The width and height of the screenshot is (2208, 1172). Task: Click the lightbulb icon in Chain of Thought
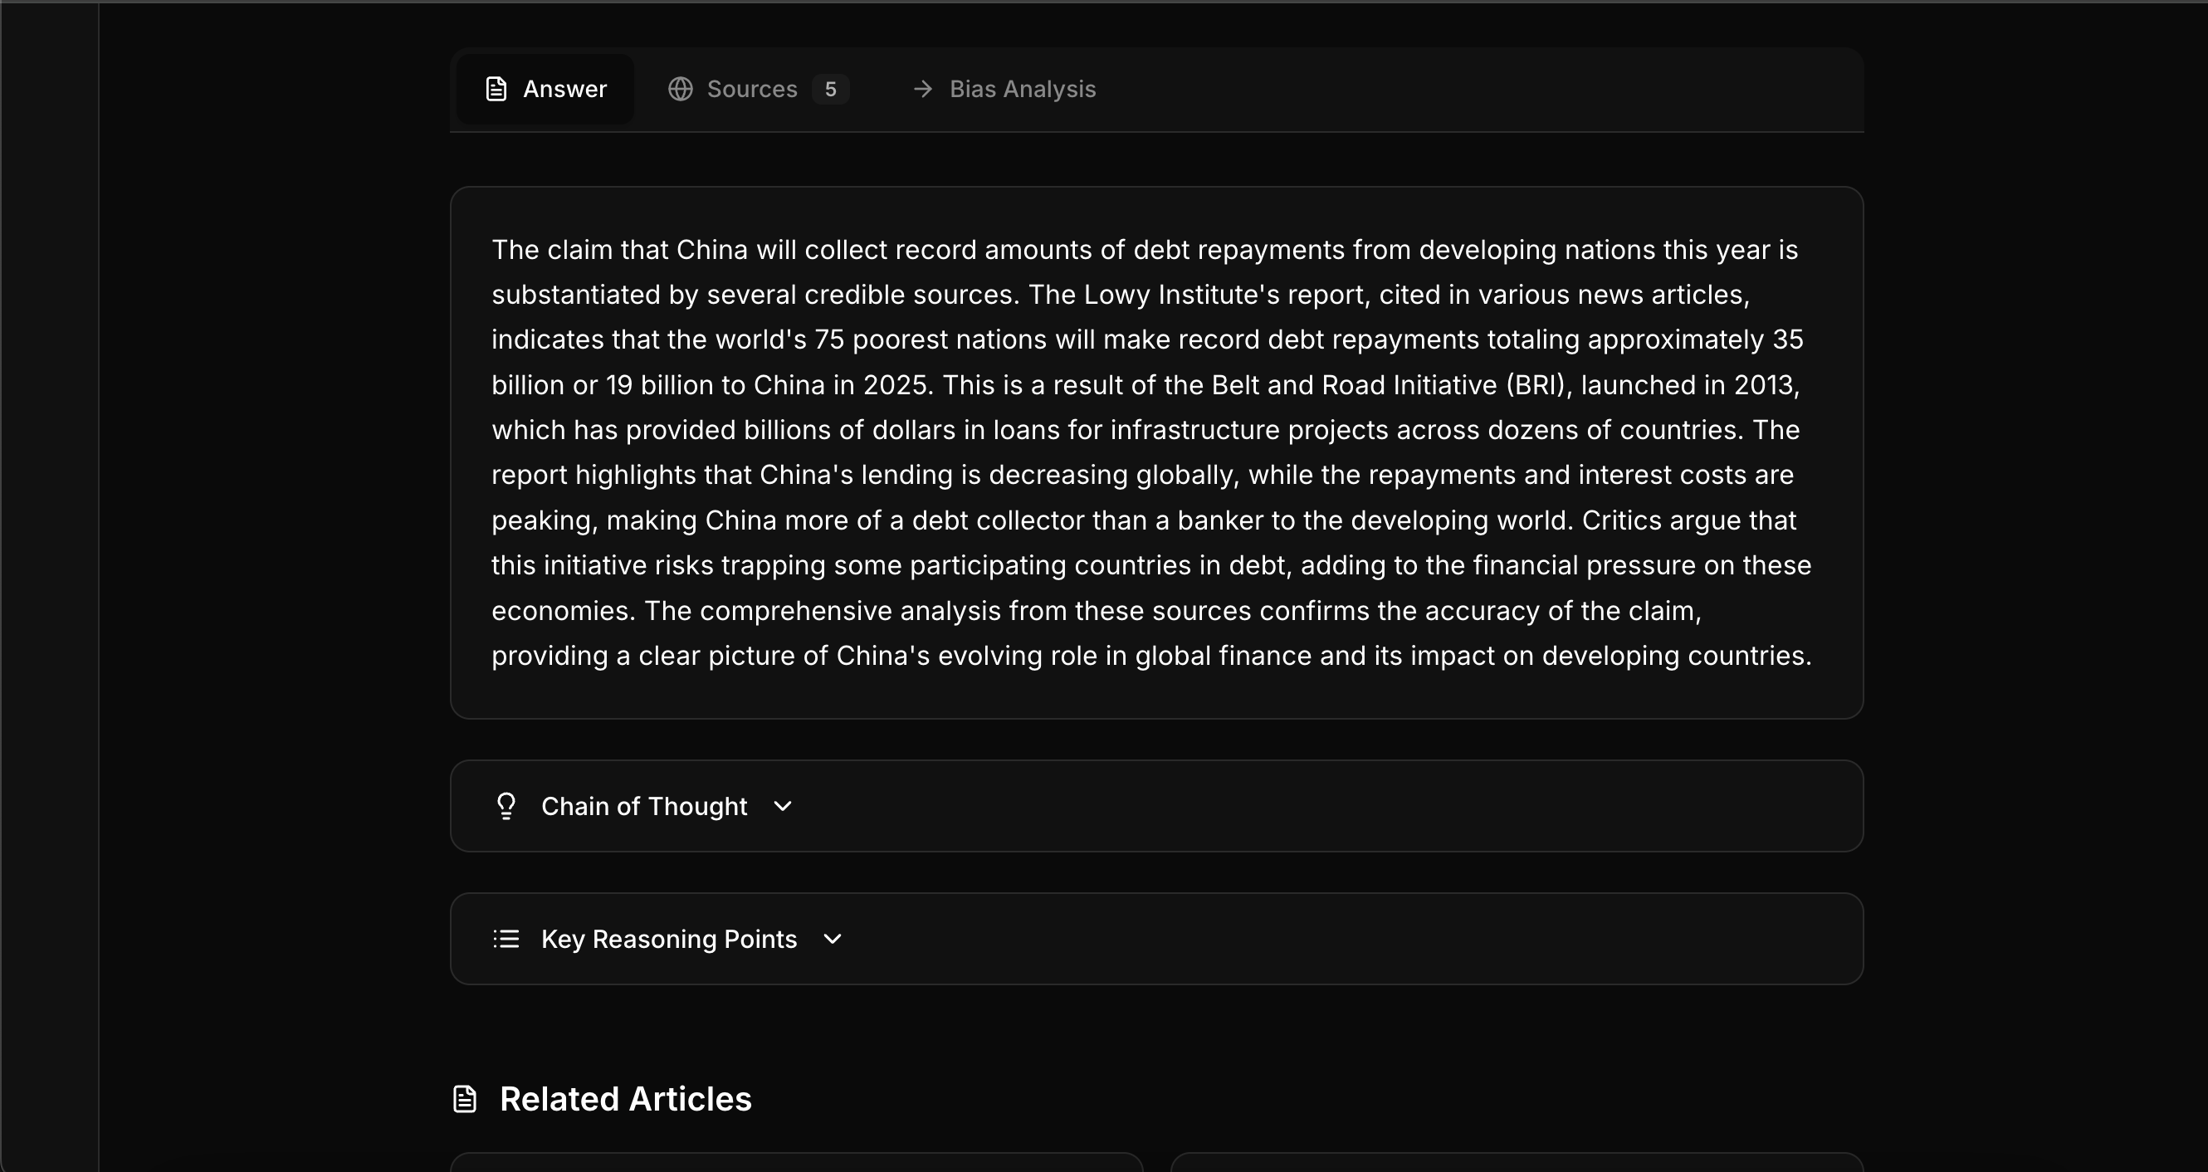coord(506,806)
